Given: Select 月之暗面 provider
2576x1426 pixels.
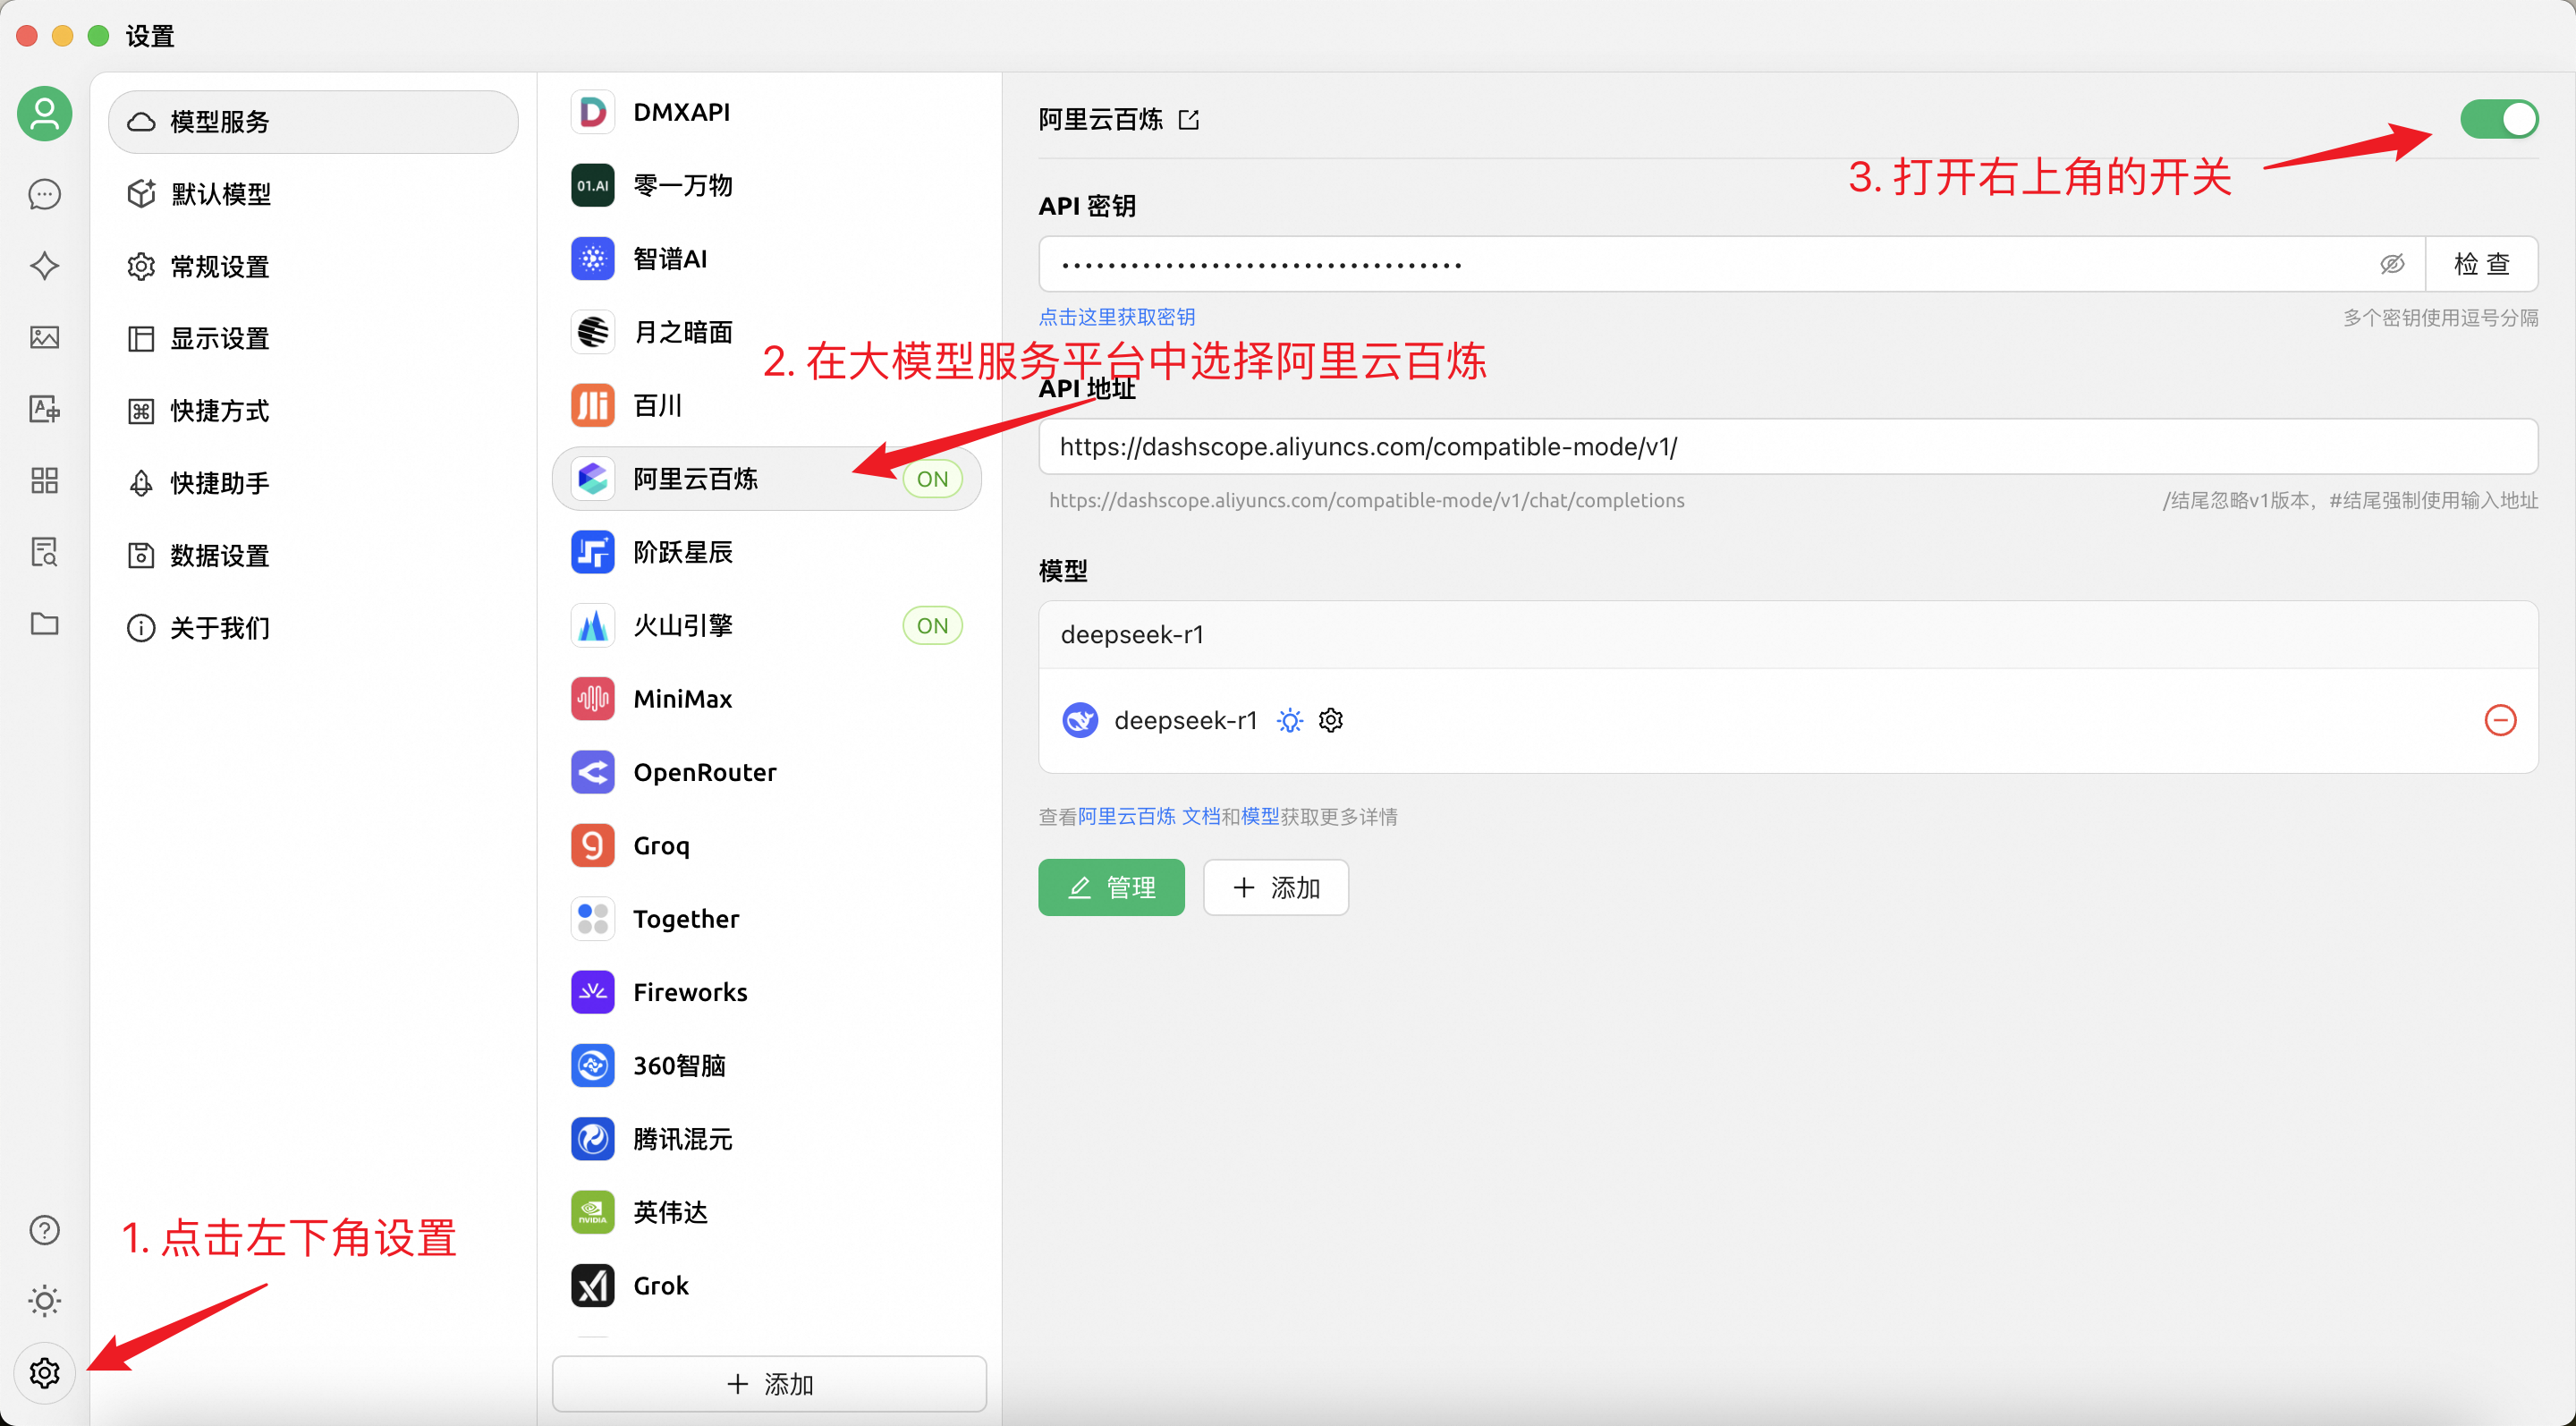Looking at the screenshot, I should tap(767, 332).
